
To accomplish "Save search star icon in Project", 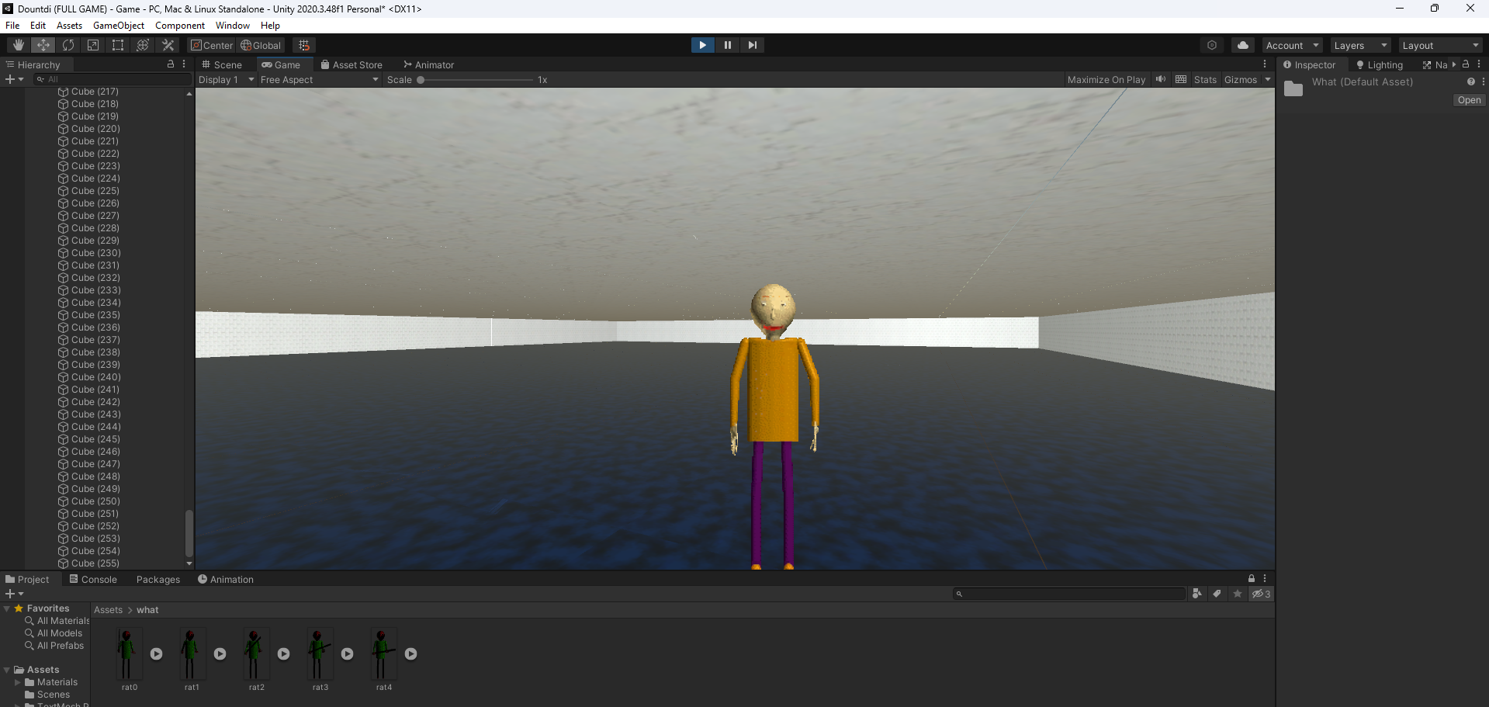I will (x=1238, y=594).
